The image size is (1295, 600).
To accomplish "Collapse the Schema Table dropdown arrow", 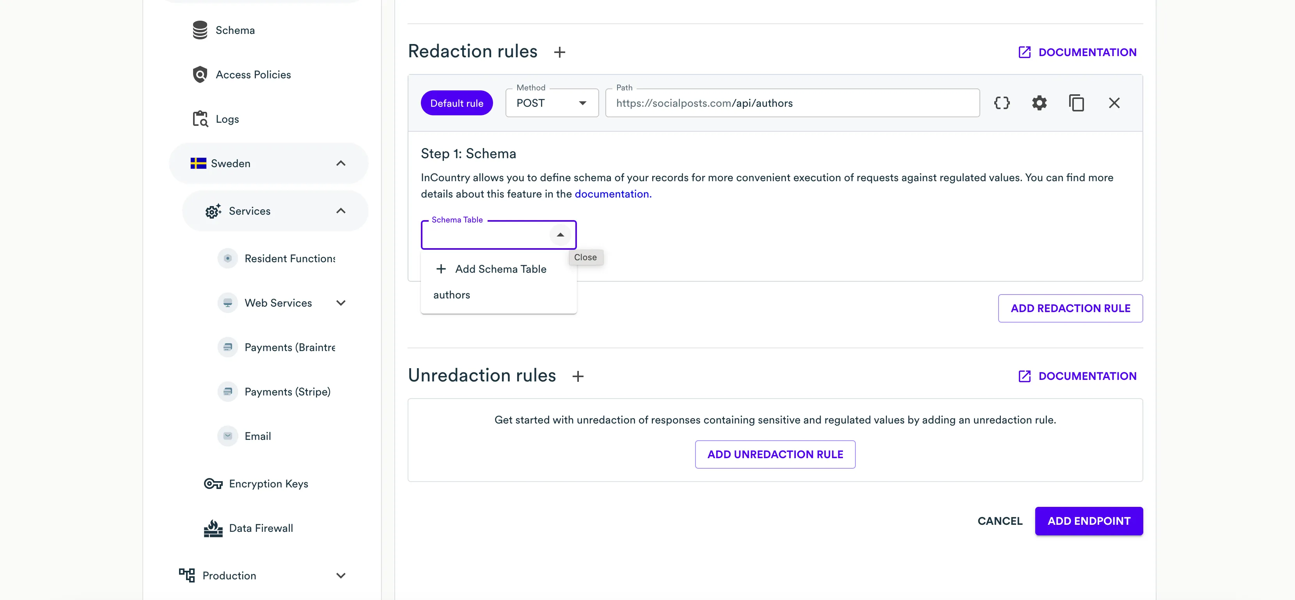I will (560, 235).
